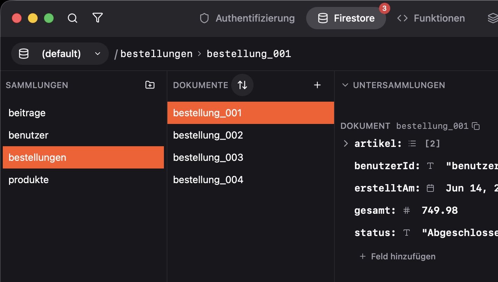Click bestellung_001 in the breadcrumb path
The image size is (498, 282).
pyautogui.click(x=249, y=54)
